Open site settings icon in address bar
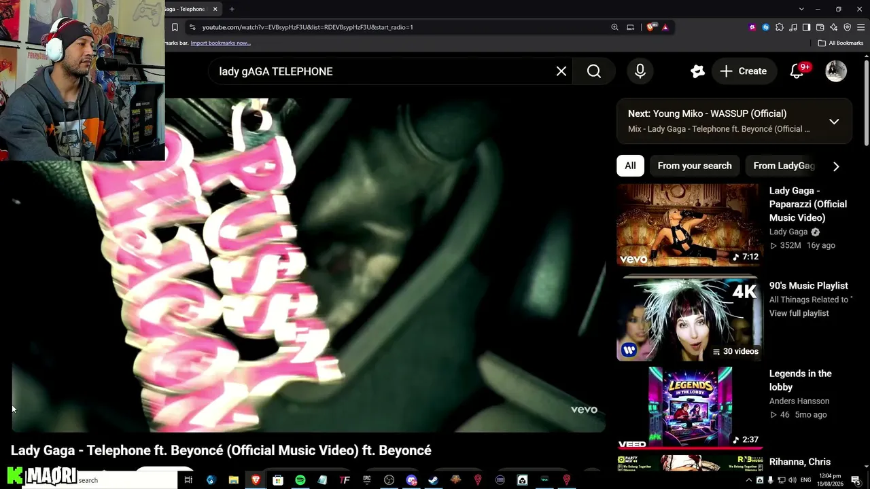The width and height of the screenshot is (870, 489). (x=192, y=27)
